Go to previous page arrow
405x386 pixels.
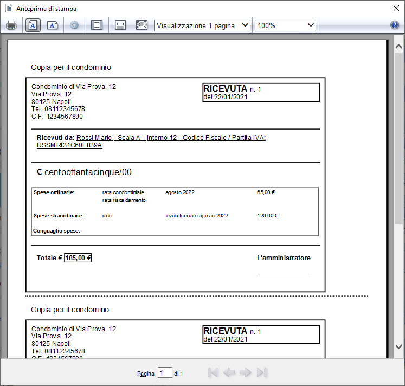229,372
